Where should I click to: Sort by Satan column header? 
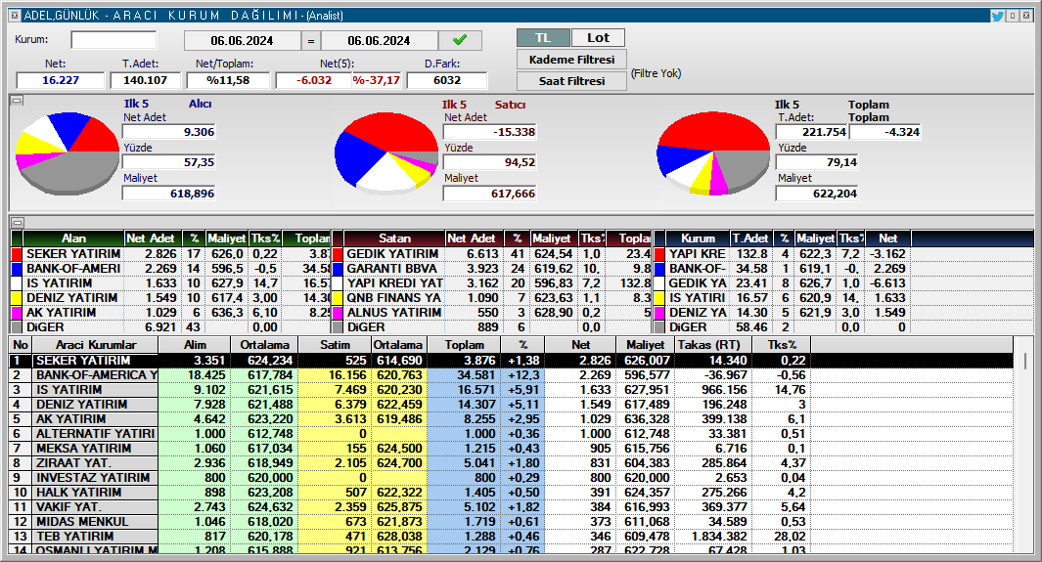pyautogui.click(x=394, y=238)
